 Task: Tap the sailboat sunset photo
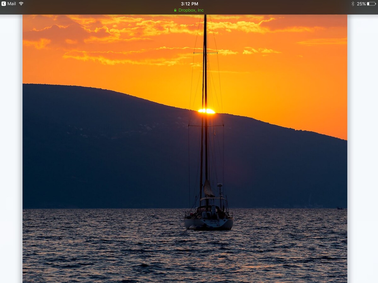[x=185, y=149]
